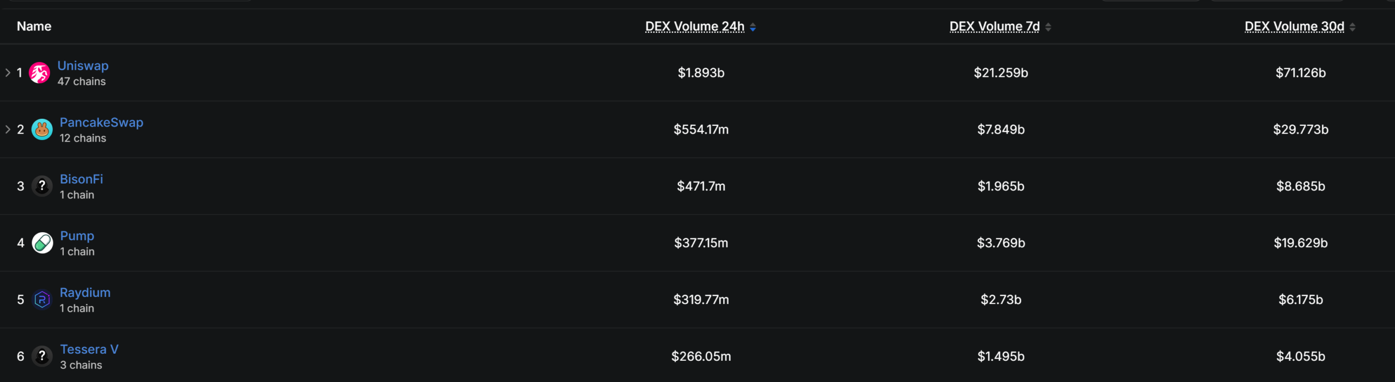Click the BisonFi question mark icon
1395x382 pixels.
click(x=42, y=186)
